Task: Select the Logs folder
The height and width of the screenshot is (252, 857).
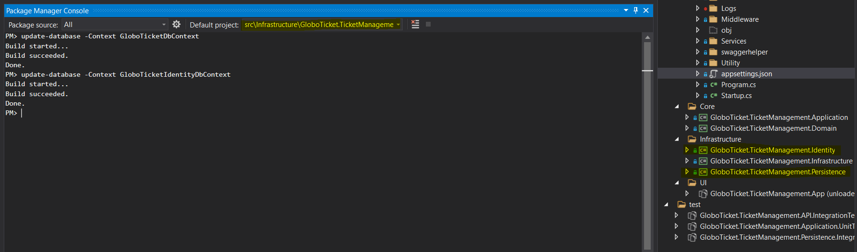Action: pos(728,9)
